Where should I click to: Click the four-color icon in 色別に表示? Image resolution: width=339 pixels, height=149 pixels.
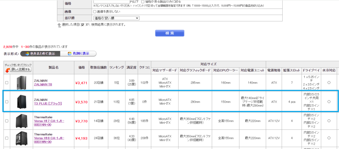pos(70,54)
